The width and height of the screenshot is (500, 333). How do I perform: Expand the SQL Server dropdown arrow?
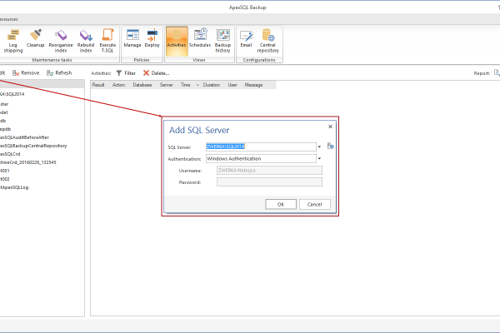point(319,147)
